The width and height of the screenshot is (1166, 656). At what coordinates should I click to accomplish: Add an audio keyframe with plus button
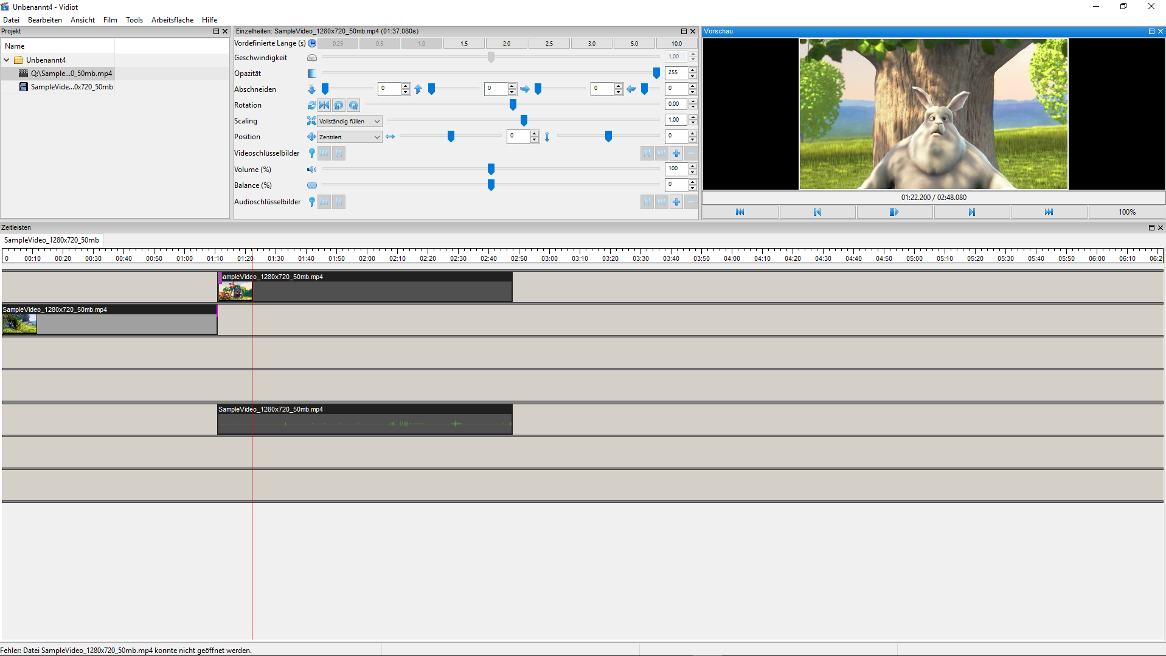(676, 202)
